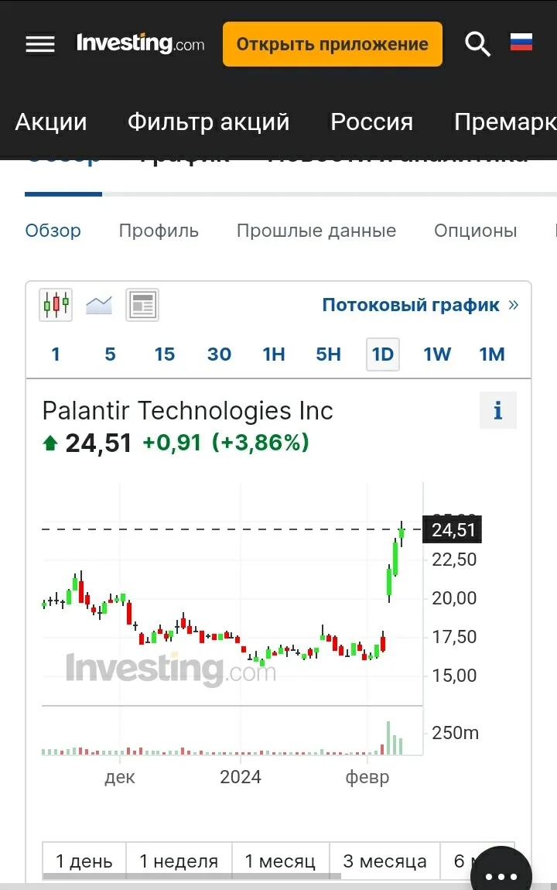Set chart interval to 5H
The image size is (557, 890).
tap(328, 354)
